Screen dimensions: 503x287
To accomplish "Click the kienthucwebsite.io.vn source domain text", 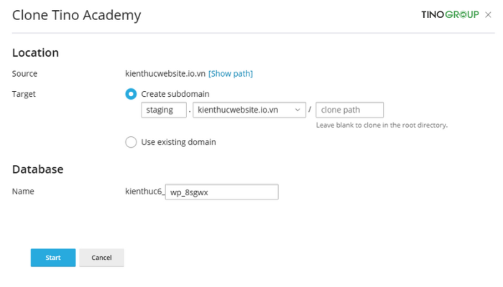I will click(165, 73).
